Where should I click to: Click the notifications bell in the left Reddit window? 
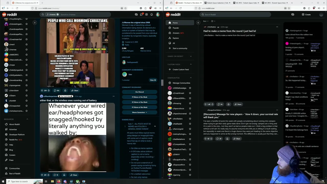pos(151,15)
